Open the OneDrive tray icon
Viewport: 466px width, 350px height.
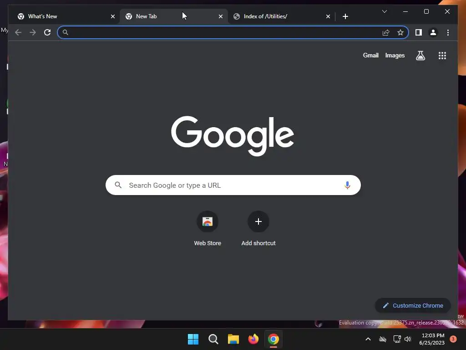382,339
